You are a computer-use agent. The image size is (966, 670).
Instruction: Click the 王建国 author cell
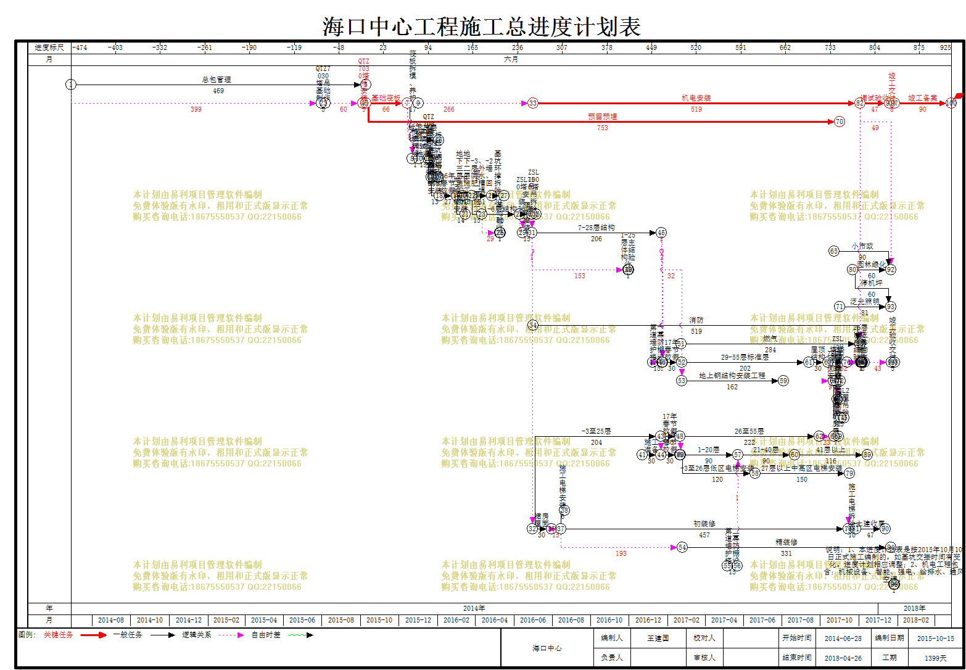pos(658,639)
